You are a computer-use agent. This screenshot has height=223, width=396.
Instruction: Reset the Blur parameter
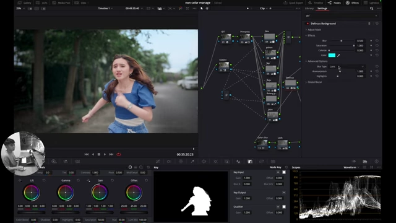[377, 41]
